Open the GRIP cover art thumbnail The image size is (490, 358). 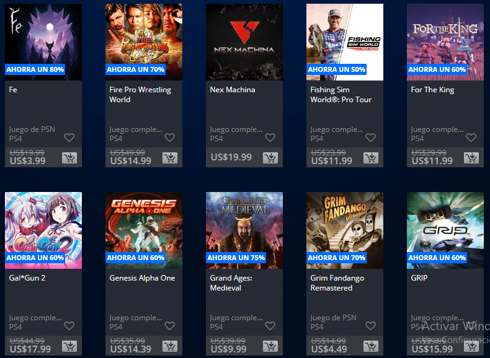445,230
